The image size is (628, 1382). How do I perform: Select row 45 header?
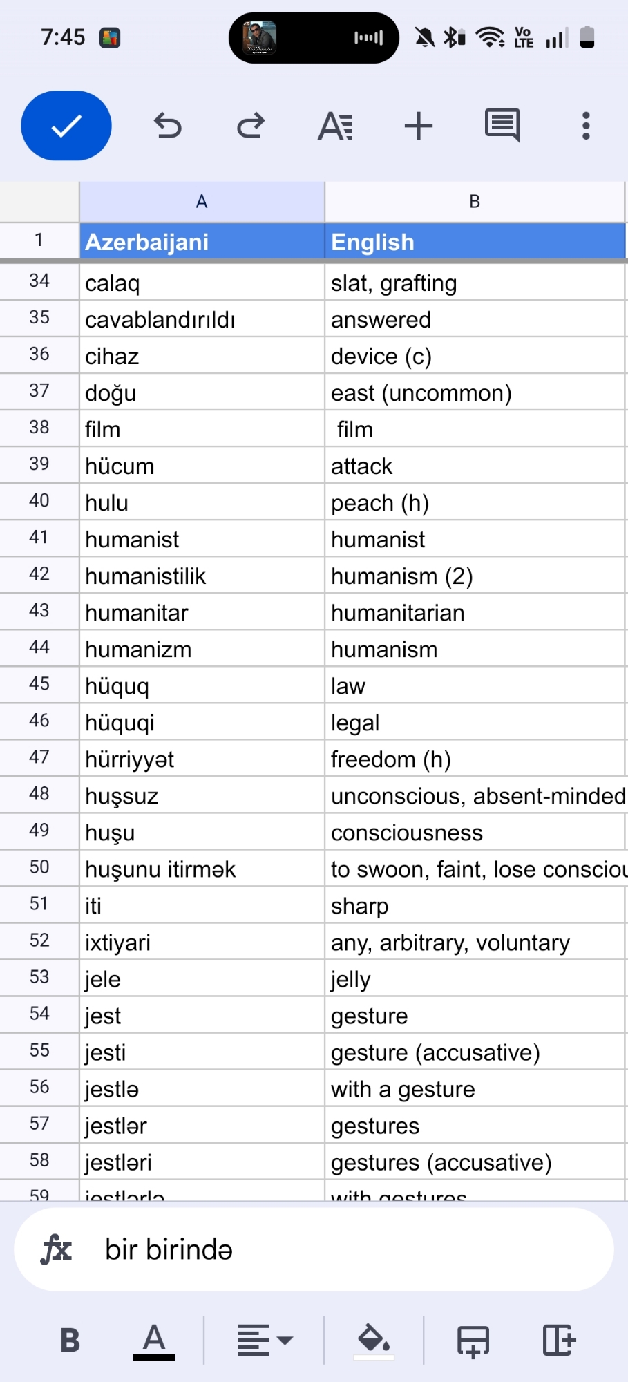(x=39, y=684)
